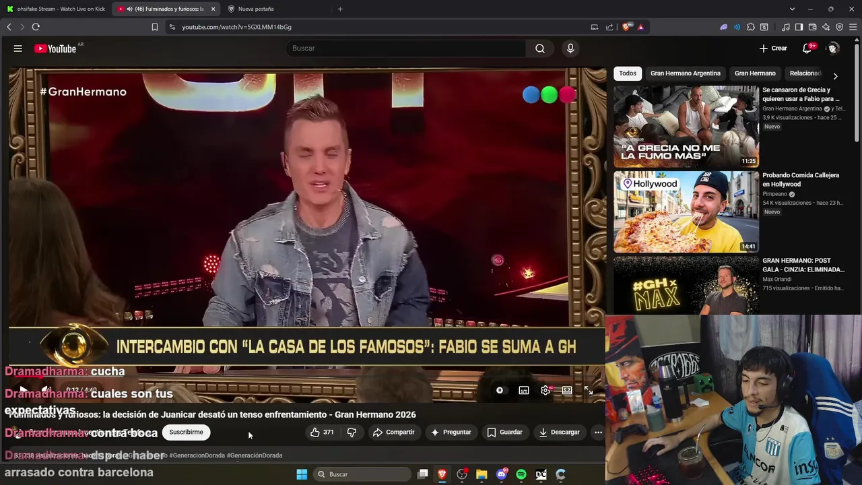Viewport: 862px width, 485px height.
Task: Open the YouTube account avatar menu
Action: click(x=833, y=48)
